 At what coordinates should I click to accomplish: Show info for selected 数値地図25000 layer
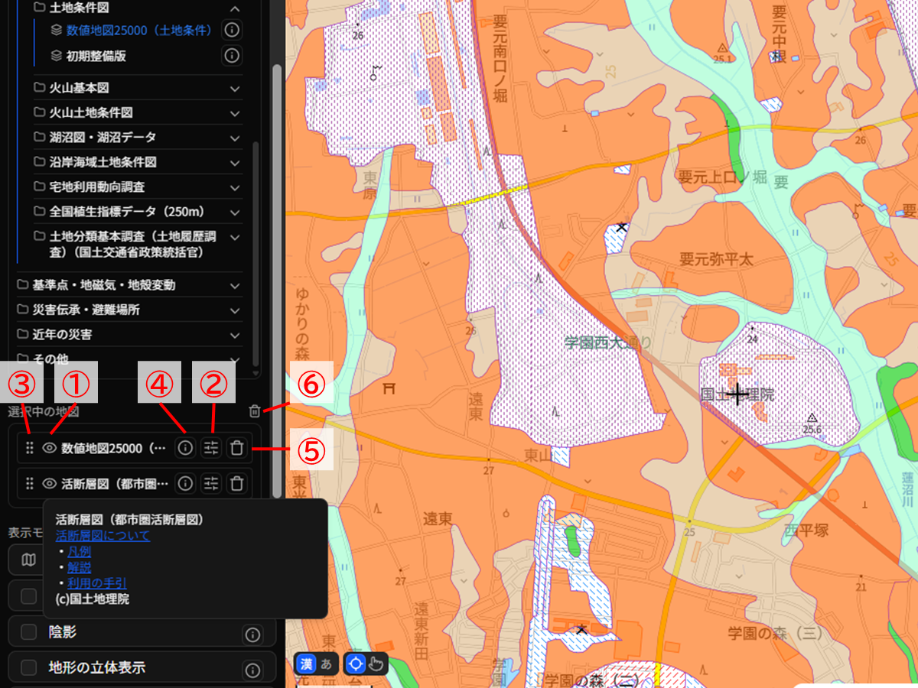184,448
